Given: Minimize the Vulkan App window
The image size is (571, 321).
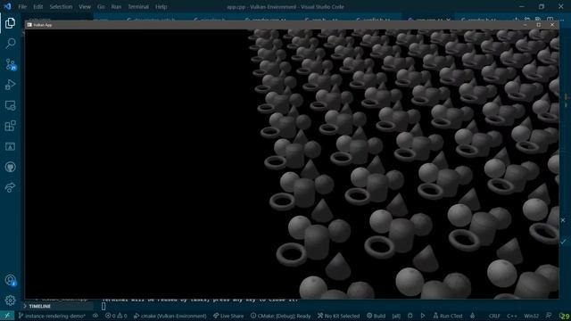Looking at the screenshot, I should (525, 25).
